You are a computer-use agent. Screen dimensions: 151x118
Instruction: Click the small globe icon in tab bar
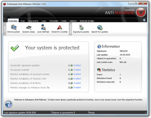(x=144, y=20)
